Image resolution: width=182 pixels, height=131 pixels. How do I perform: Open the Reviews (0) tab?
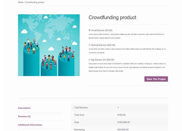(24, 116)
